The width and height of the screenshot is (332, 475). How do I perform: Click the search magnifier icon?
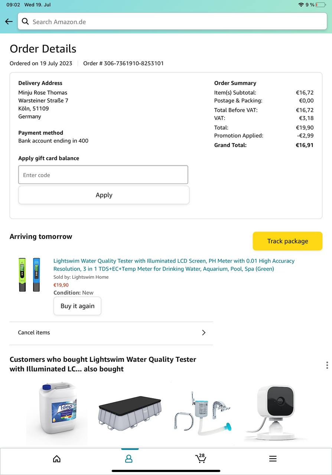[x=25, y=22]
